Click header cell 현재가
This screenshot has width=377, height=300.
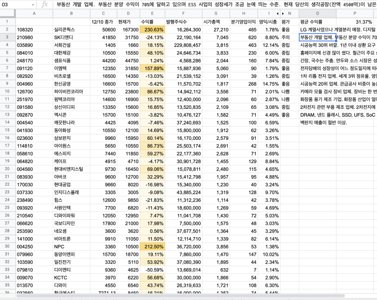point(128,22)
